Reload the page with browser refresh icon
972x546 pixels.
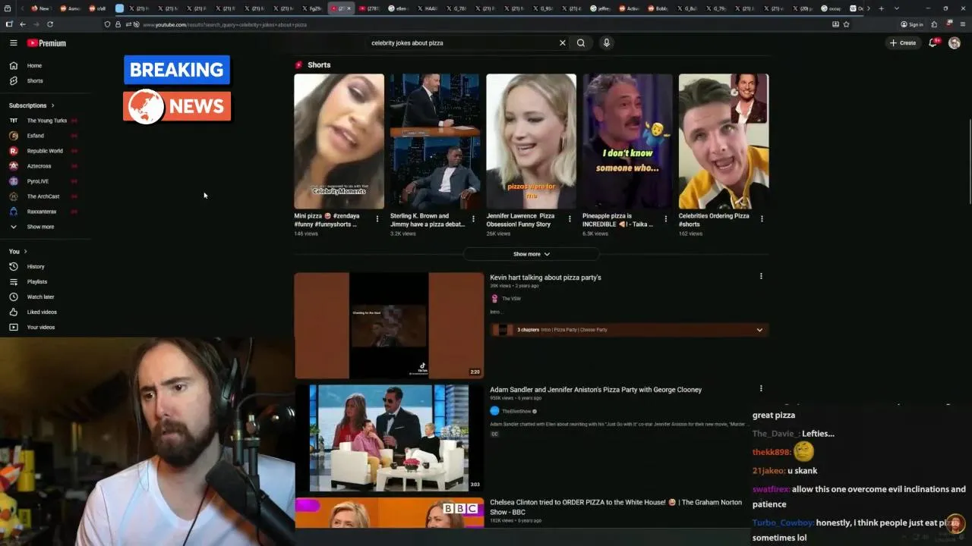pos(50,24)
